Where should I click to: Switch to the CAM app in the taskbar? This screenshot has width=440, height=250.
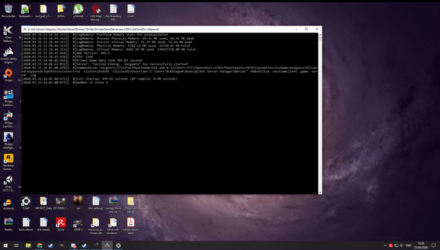click(118, 245)
